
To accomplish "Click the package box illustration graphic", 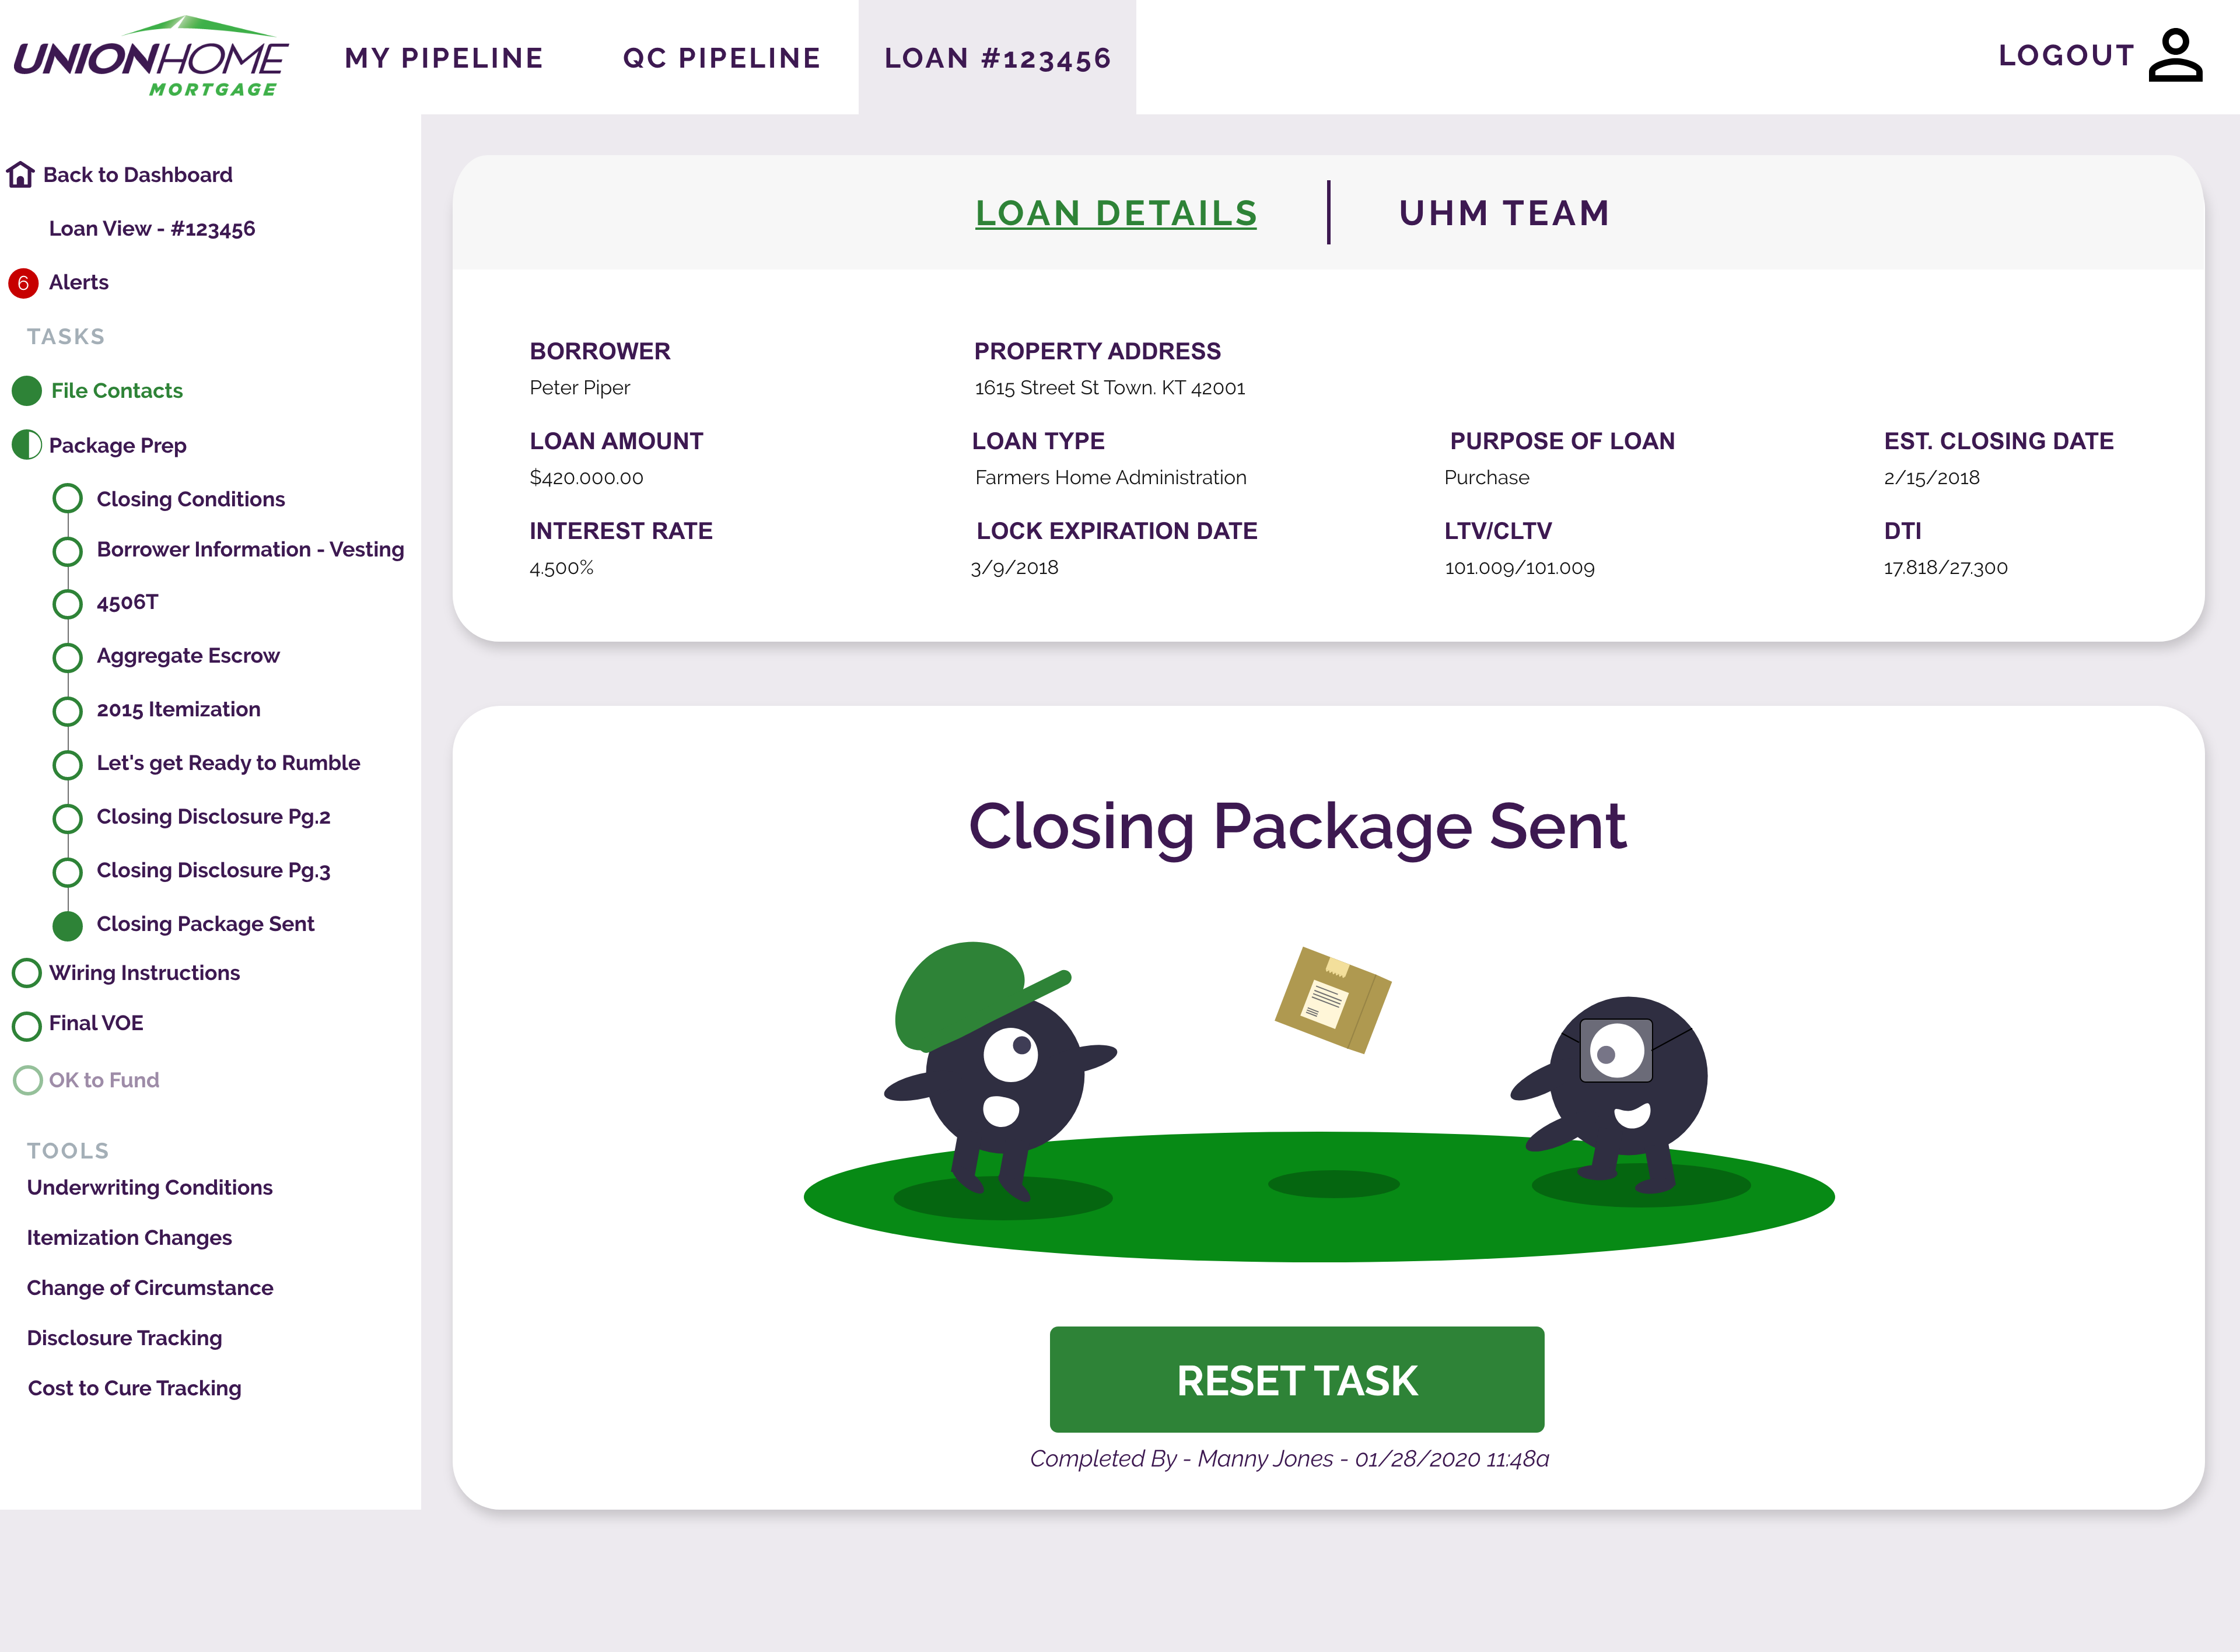I will 1333,1000.
